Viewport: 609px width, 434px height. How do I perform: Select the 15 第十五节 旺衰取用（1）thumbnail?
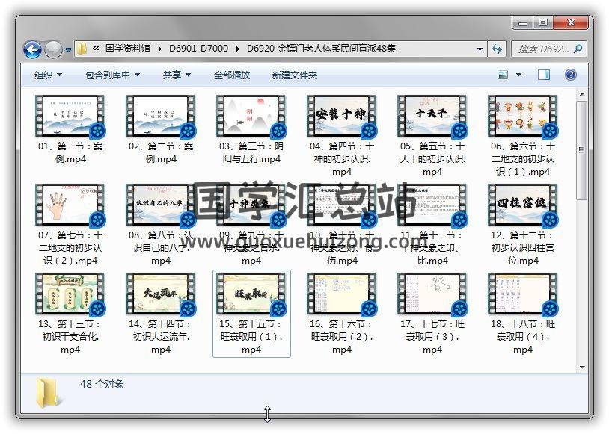[251, 294]
